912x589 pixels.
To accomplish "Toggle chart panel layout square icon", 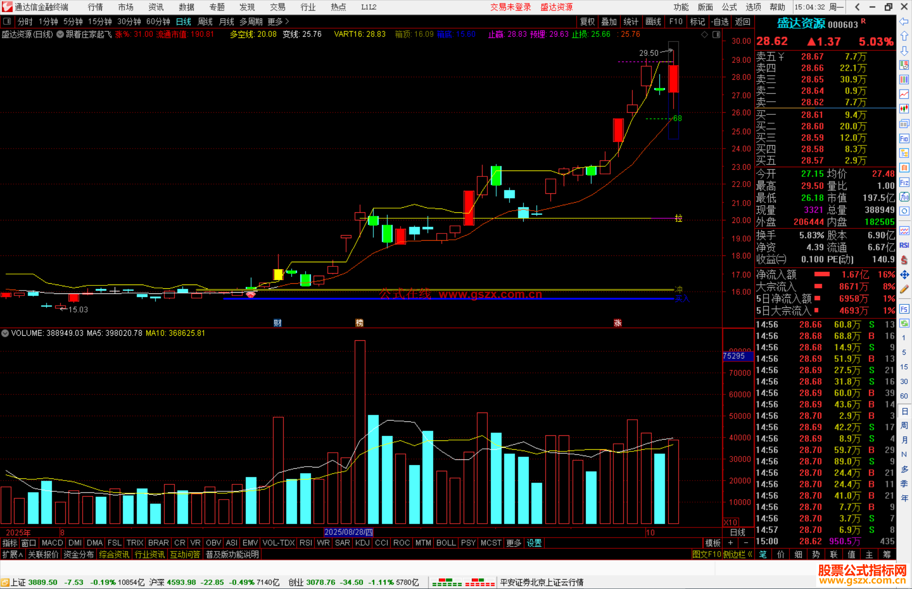I will pos(716,34).
